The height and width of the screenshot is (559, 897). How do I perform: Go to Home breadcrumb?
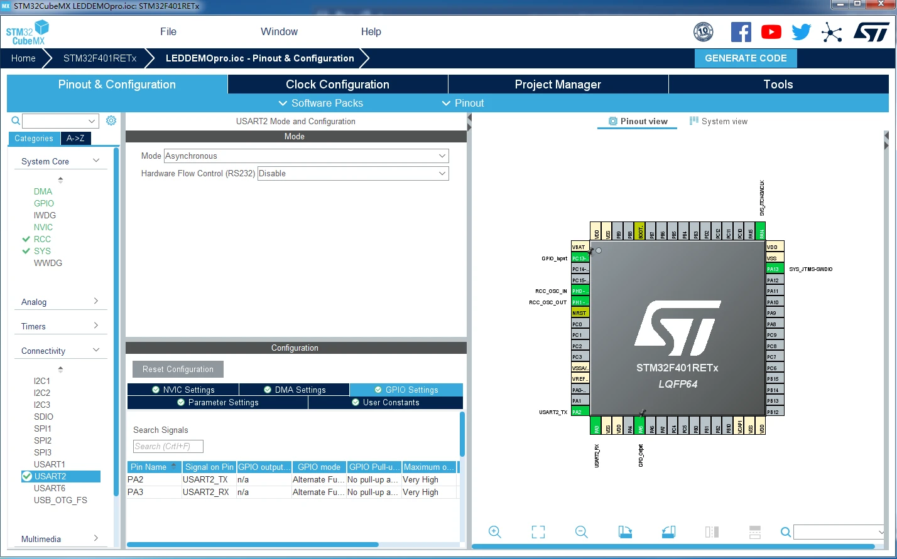[x=23, y=58]
